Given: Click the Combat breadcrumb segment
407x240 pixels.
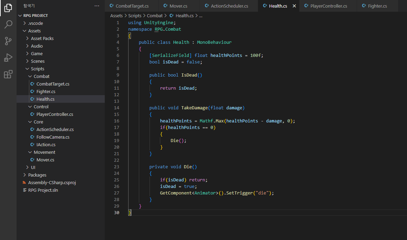Looking at the screenshot, I should [154, 16].
